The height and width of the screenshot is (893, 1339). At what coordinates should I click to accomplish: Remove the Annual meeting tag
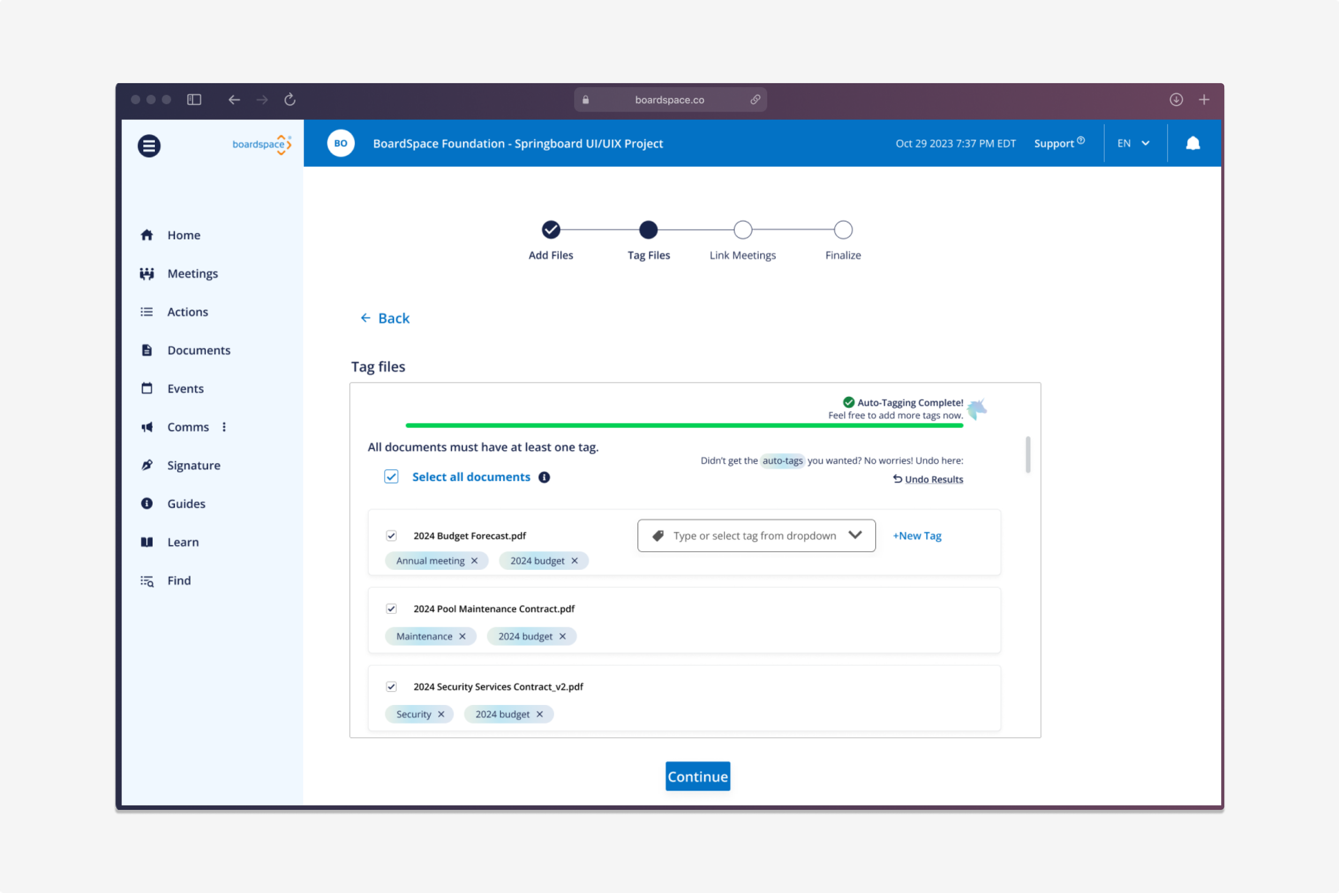click(475, 561)
